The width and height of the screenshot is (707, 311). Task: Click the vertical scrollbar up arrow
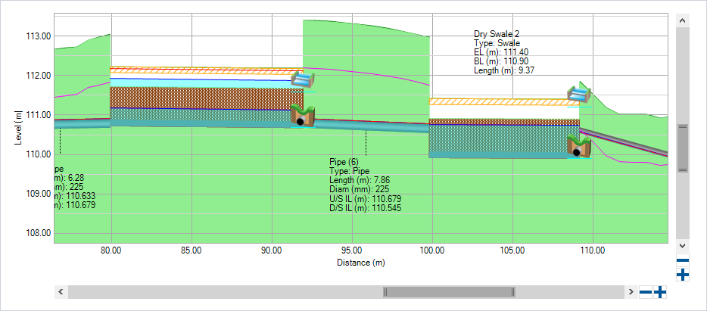click(683, 20)
